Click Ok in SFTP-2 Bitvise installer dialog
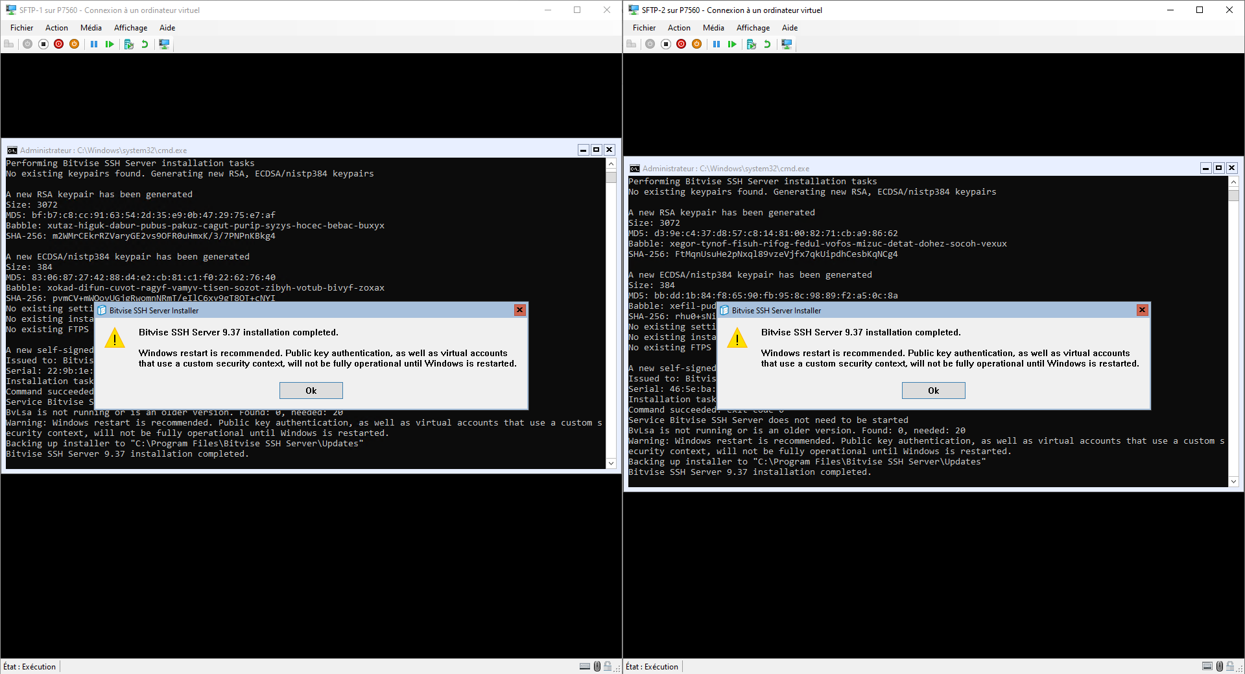 pyautogui.click(x=934, y=391)
